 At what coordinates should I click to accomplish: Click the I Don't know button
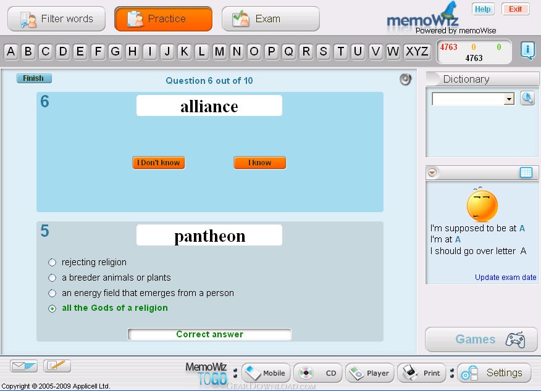tap(158, 163)
